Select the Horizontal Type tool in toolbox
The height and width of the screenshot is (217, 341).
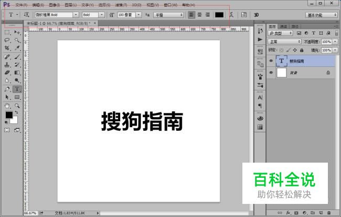click(x=17, y=89)
